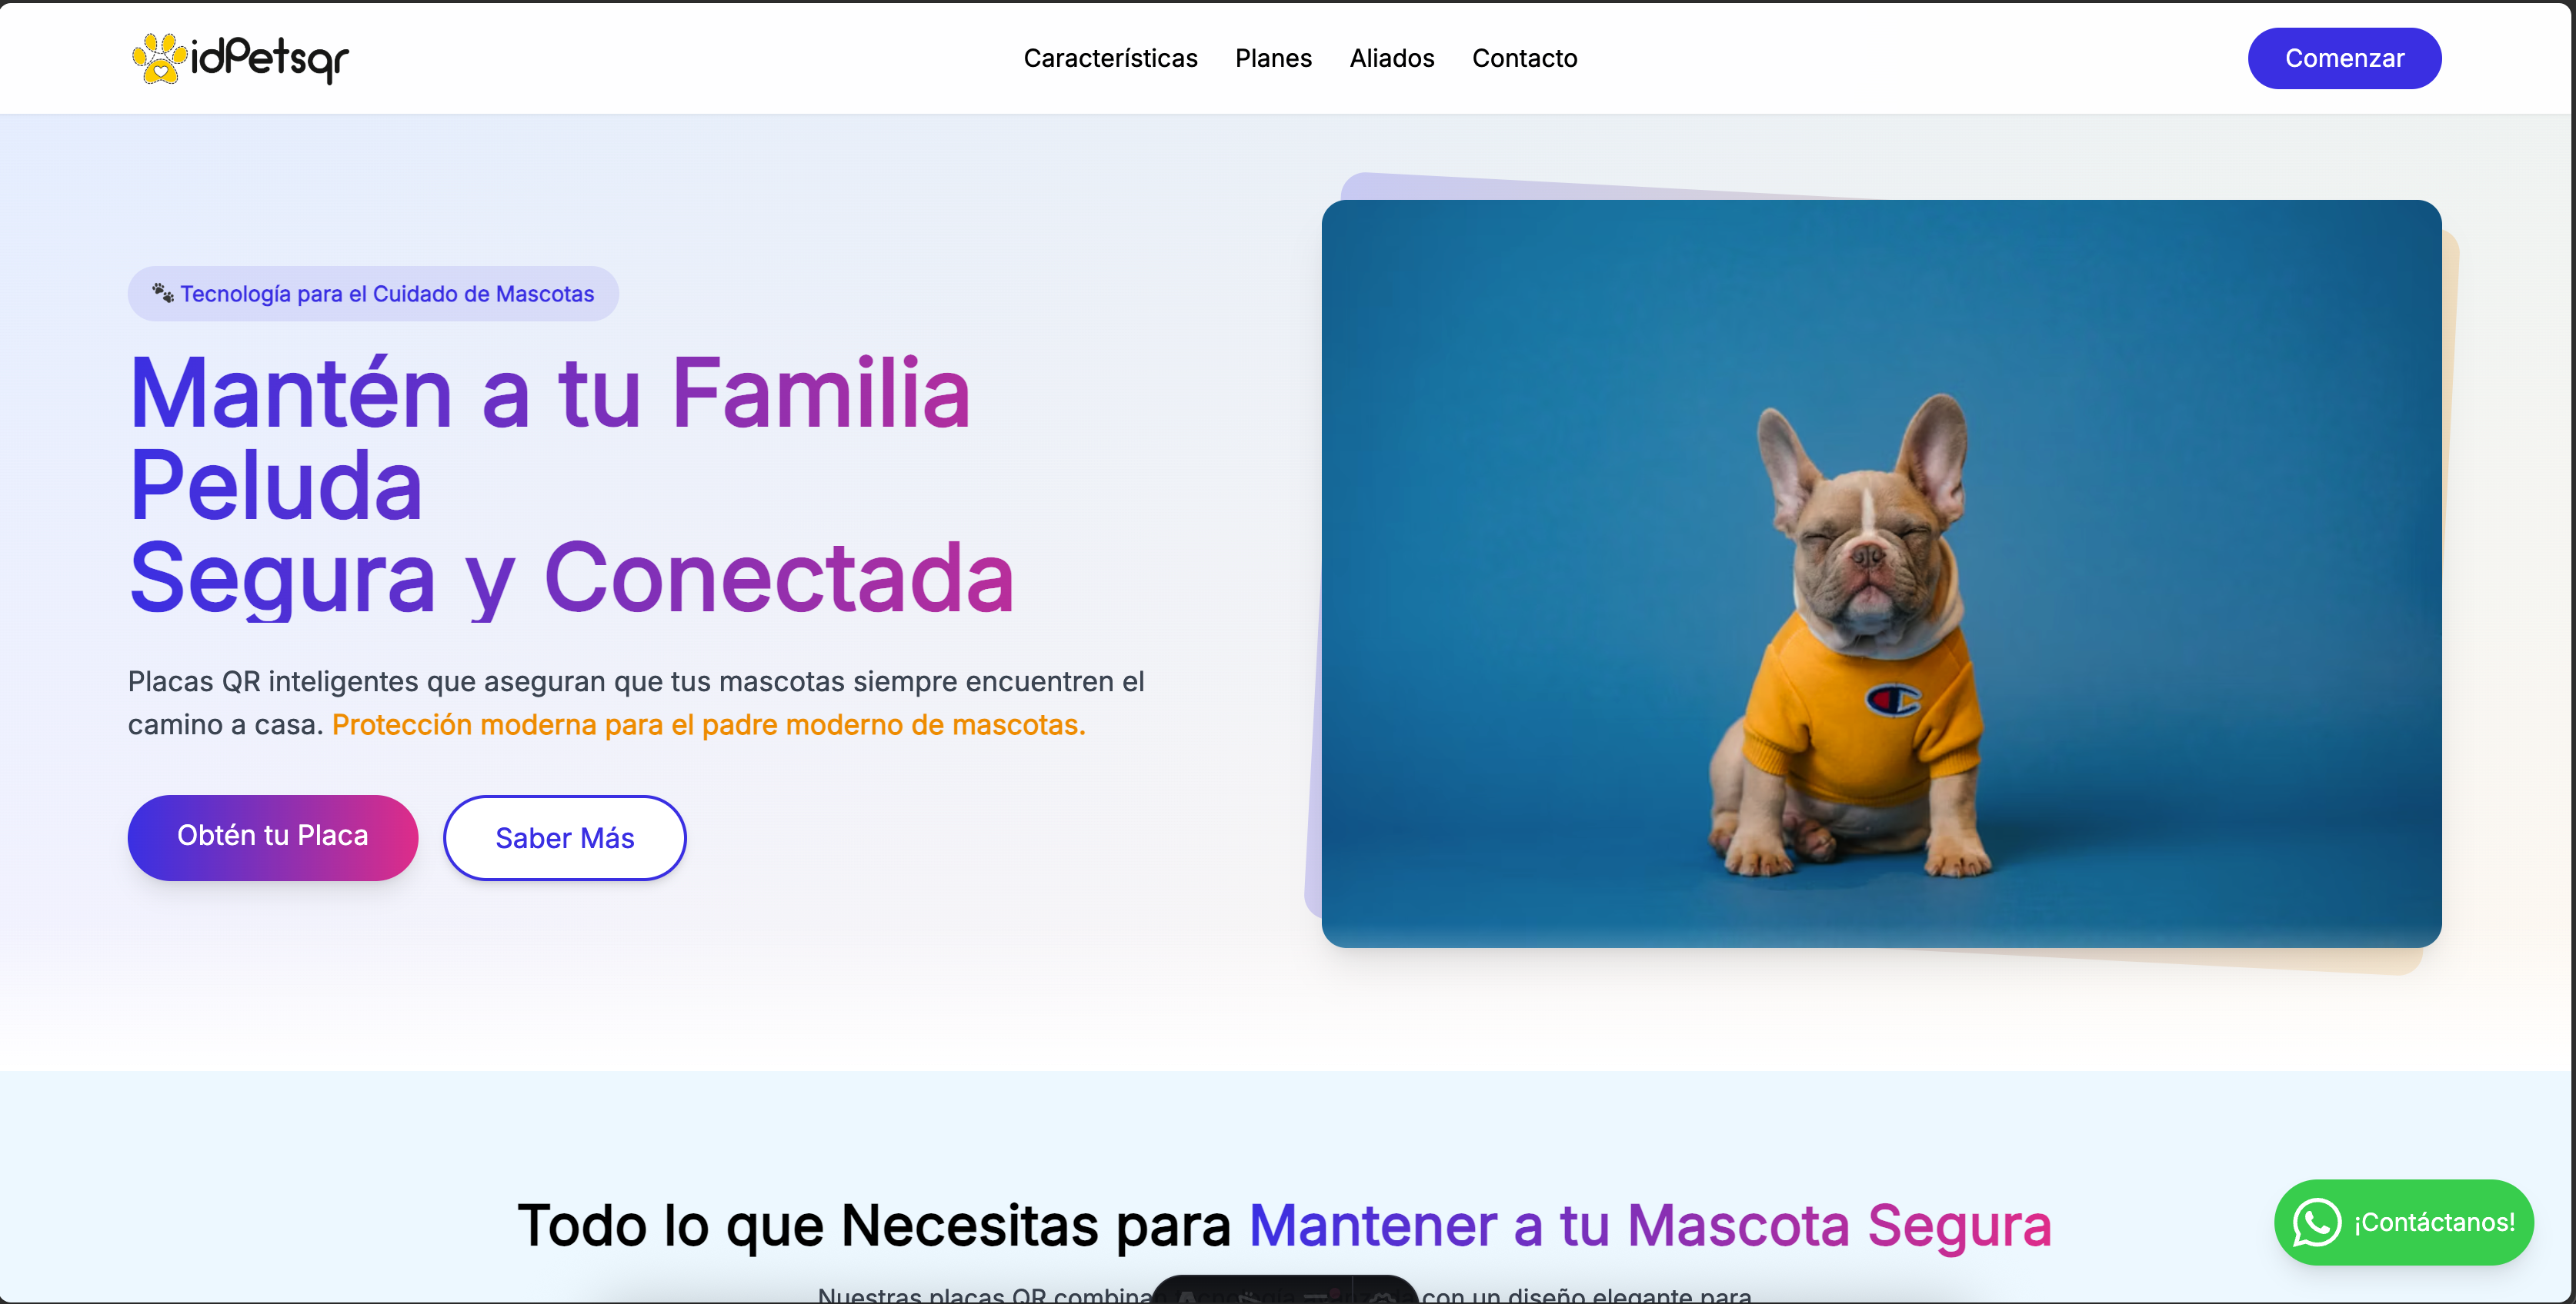Click the gradient Mantener a tu Mascota Segura text
The image size is (2576, 1304).
tap(1650, 1225)
